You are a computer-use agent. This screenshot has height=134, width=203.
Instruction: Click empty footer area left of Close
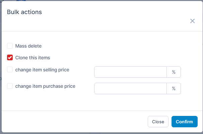click(74, 122)
